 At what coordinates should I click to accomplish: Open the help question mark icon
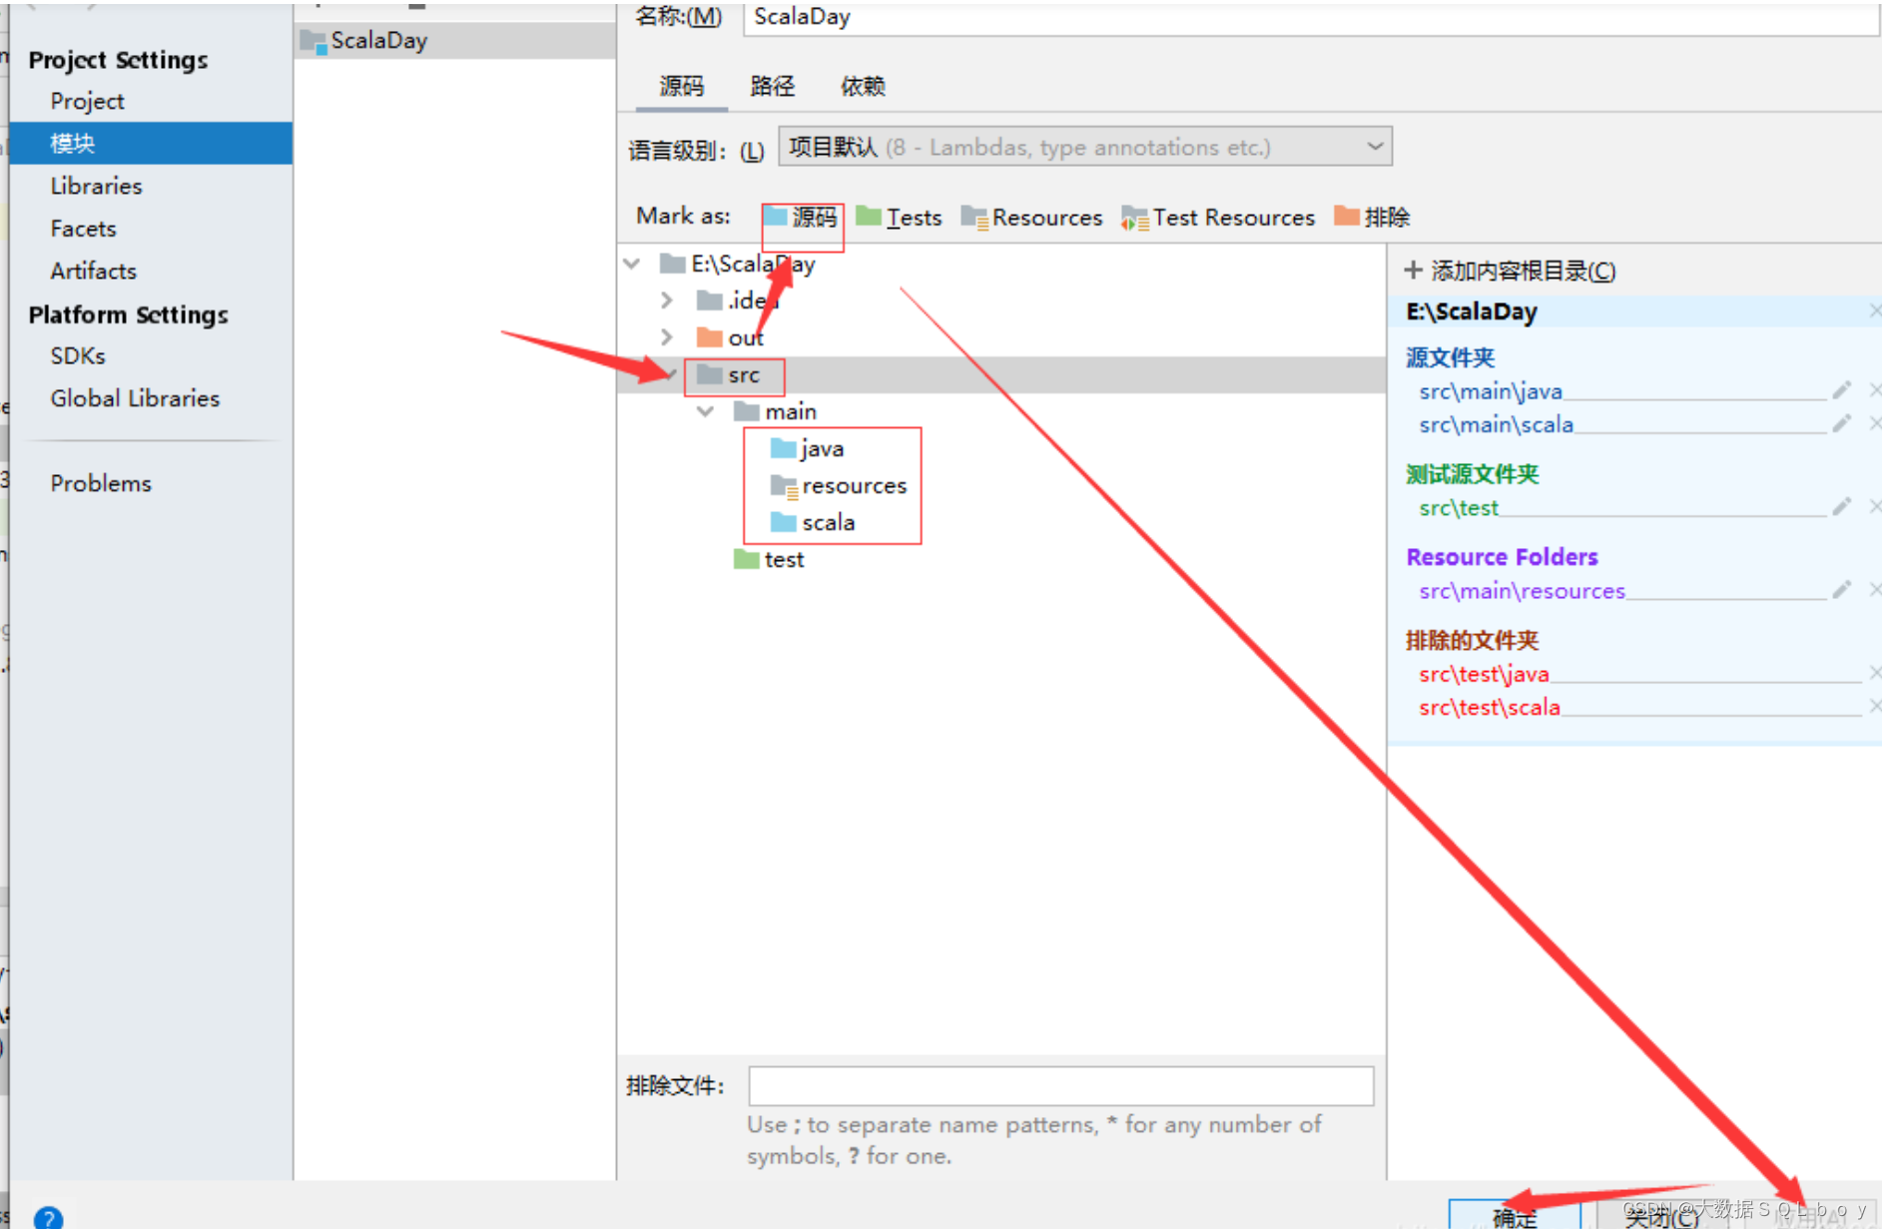click(x=48, y=1217)
